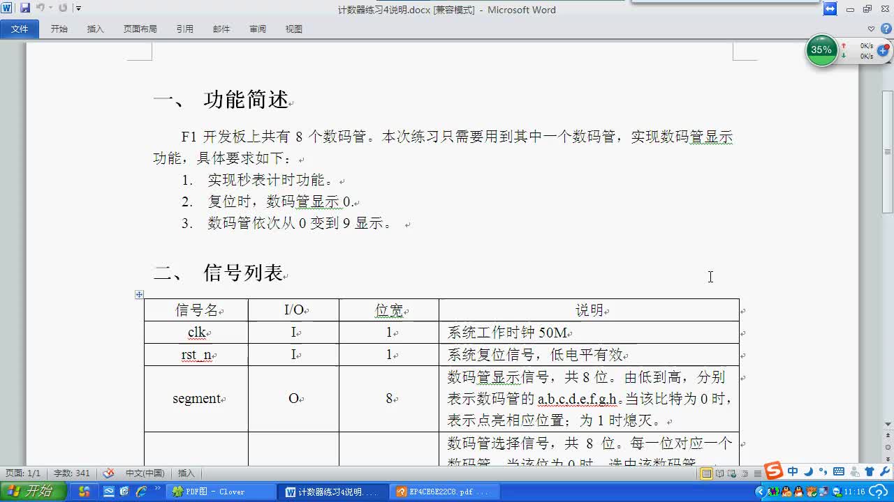
Task: Click the colorful first quick launch icon
Action: (84, 492)
